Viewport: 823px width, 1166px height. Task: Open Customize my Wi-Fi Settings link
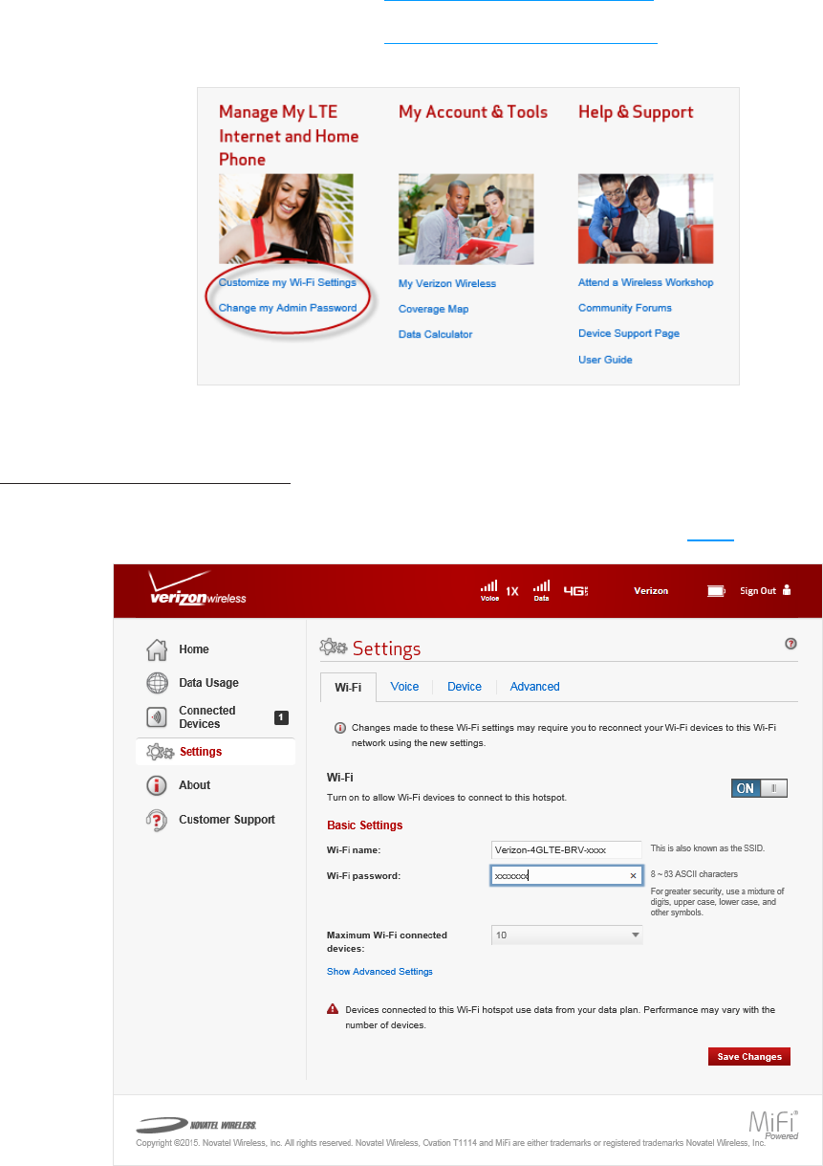(288, 282)
